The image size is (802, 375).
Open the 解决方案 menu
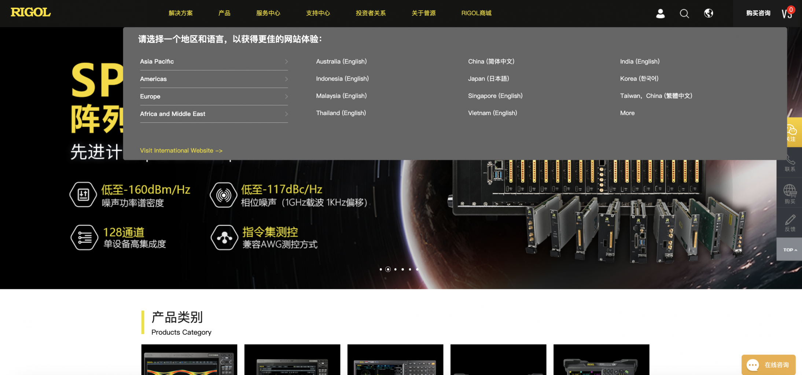(x=181, y=13)
